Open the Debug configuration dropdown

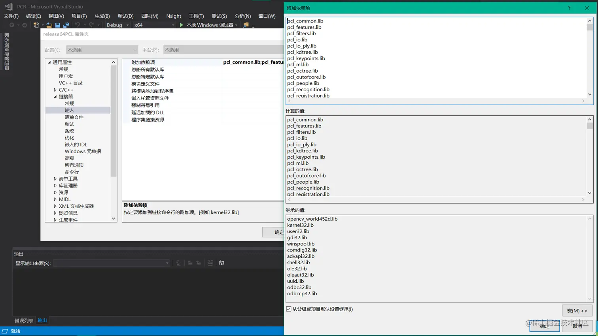pos(117,25)
